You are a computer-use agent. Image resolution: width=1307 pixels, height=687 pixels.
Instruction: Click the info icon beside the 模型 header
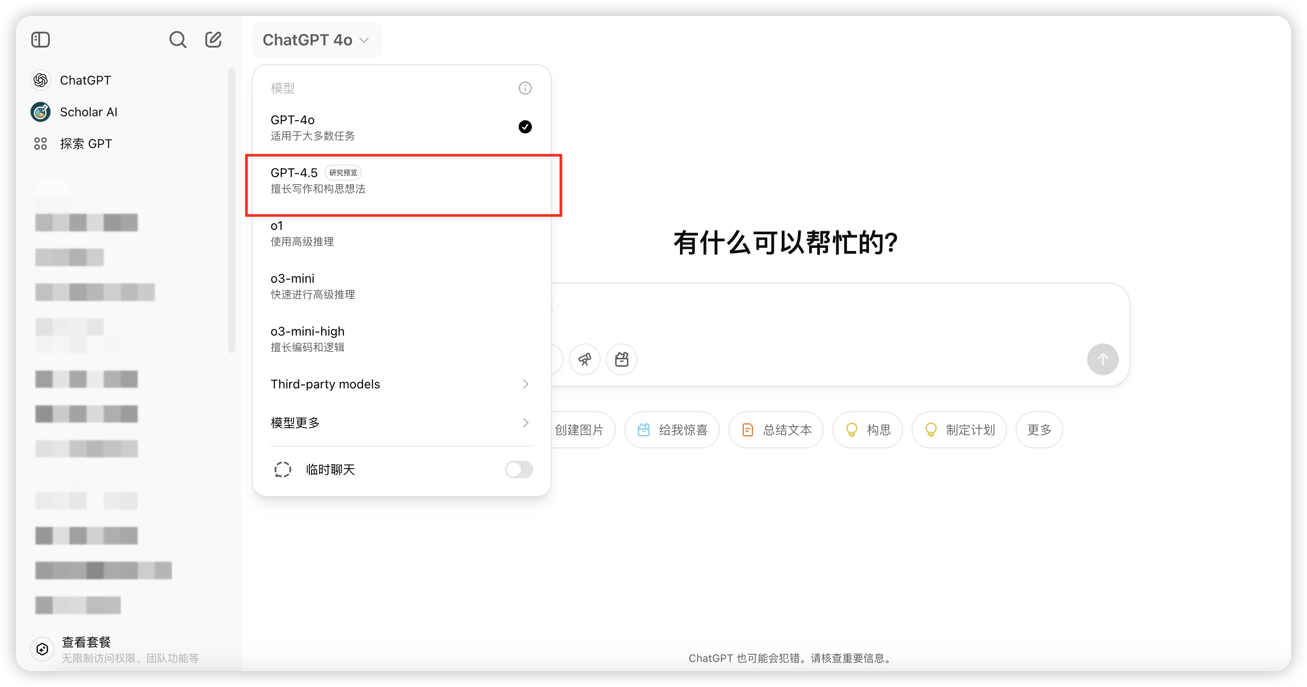(525, 88)
